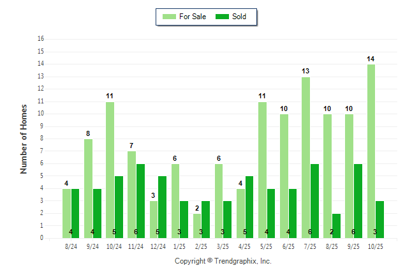Click the 14 data label above 10/25

[x=371, y=59]
